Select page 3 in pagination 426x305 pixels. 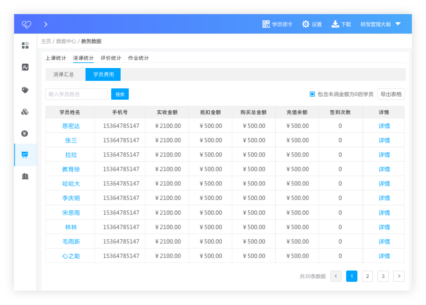pos(383,276)
